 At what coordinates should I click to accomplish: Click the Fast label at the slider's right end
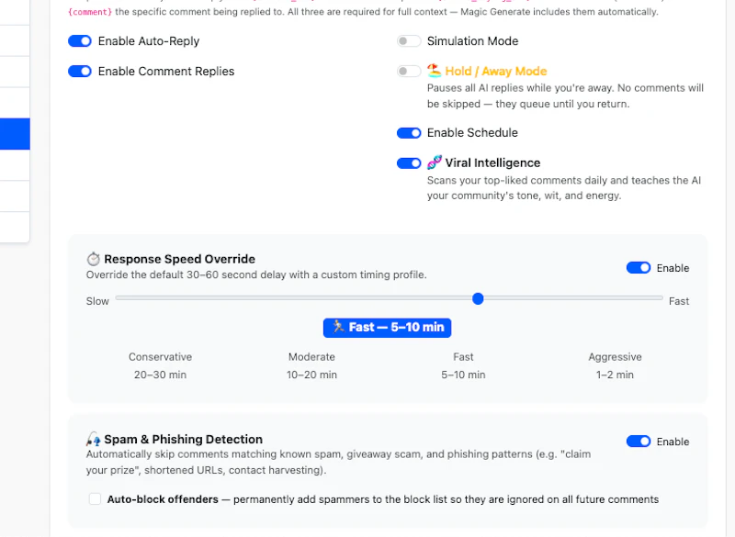click(x=679, y=301)
